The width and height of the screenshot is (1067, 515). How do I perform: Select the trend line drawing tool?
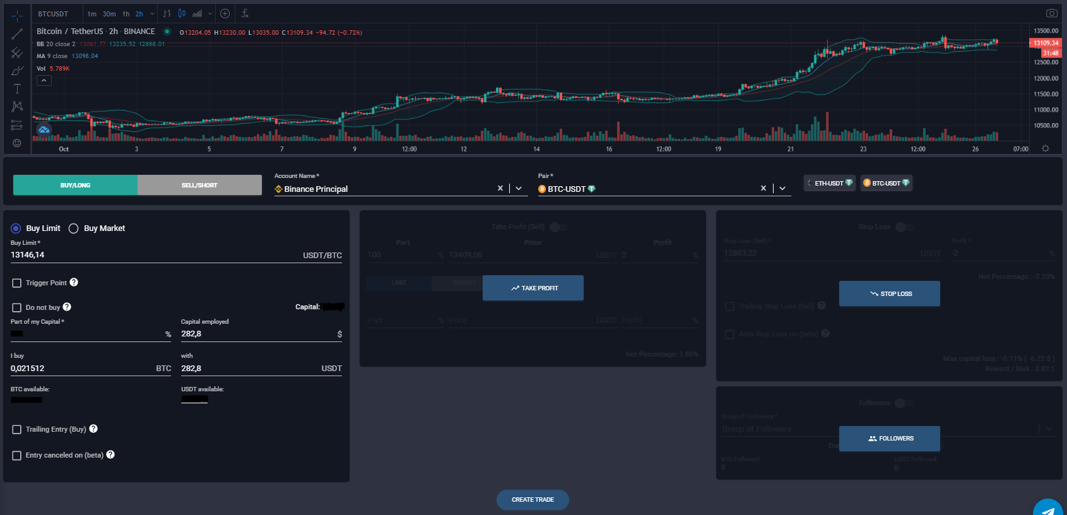17,34
